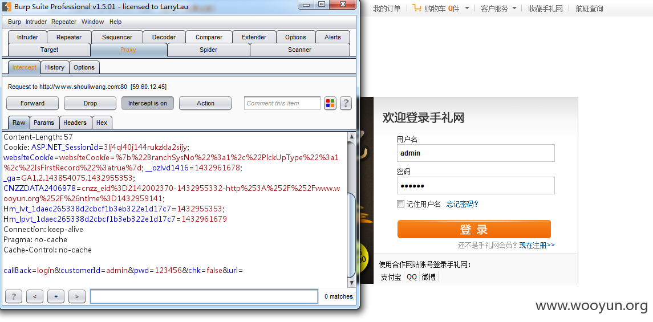This screenshot has height=322, width=653.
Task: Open the Proxy History sub-tab
Action: point(55,67)
